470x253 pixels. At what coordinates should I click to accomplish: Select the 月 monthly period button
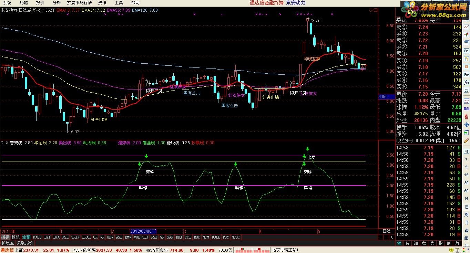(467, 222)
